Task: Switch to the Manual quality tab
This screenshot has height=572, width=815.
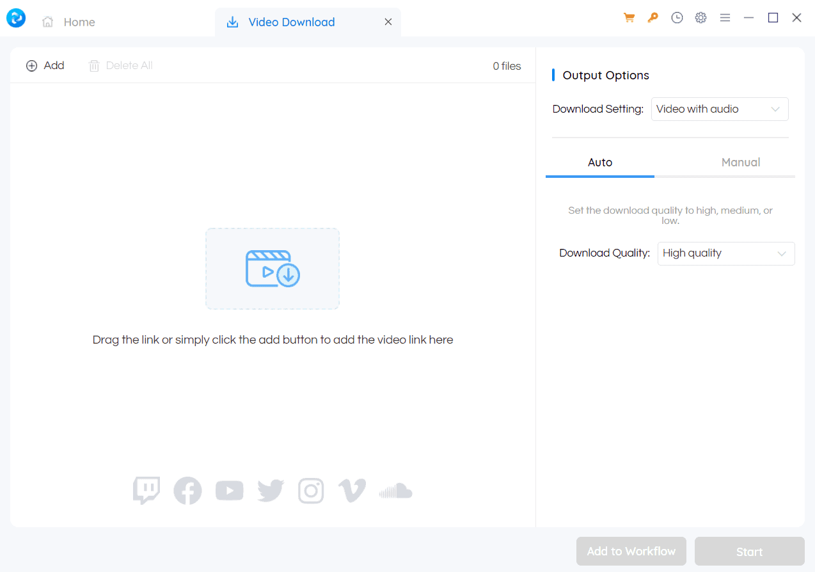Action: point(740,162)
